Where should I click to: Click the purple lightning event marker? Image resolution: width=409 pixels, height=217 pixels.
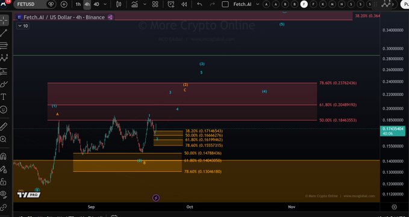156,198
